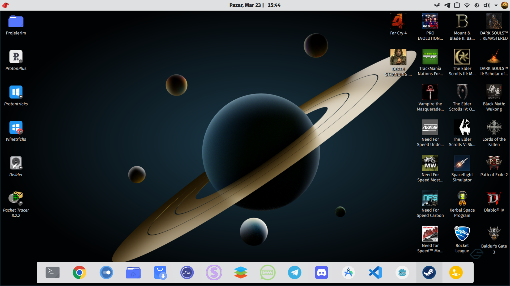Open Steam from the dock
Viewport: 510px width, 286px height.
[429, 272]
